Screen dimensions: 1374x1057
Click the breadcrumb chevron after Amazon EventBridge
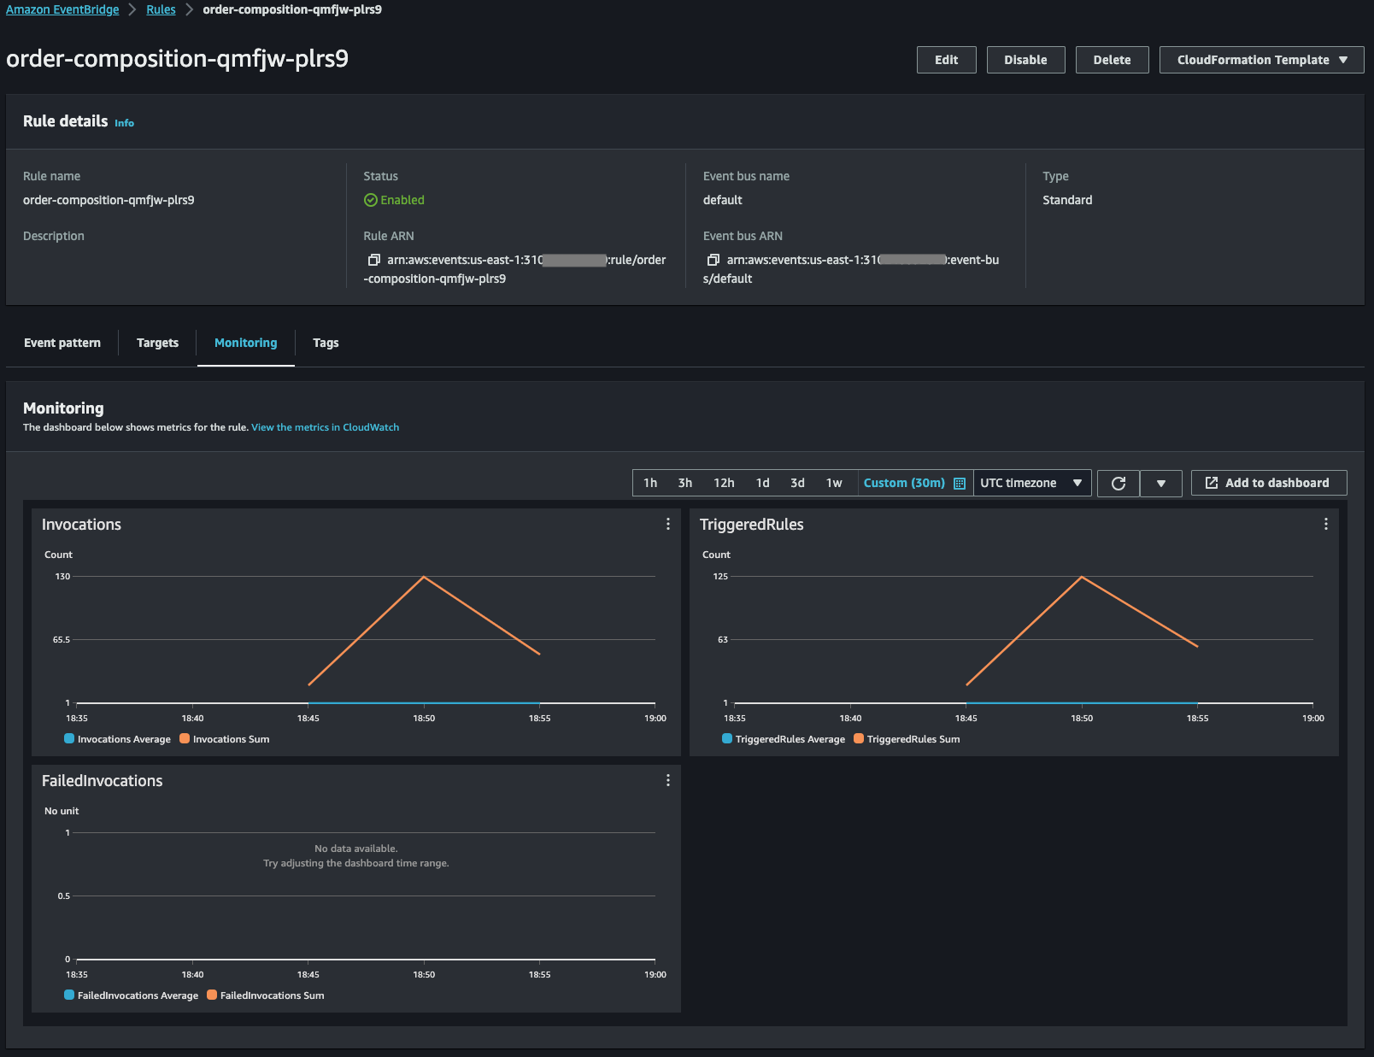(x=132, y=9)
